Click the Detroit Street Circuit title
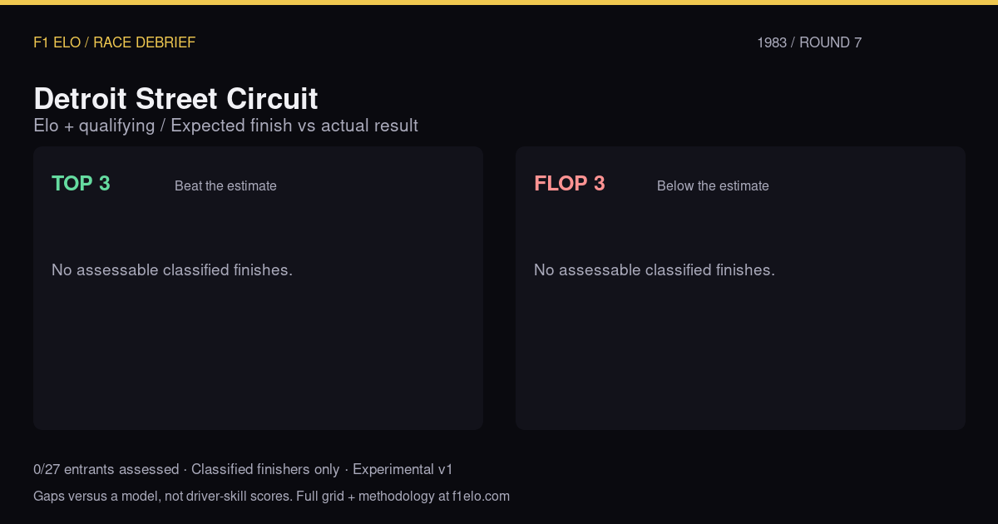998x524 pixels. (x=175, y=98)
